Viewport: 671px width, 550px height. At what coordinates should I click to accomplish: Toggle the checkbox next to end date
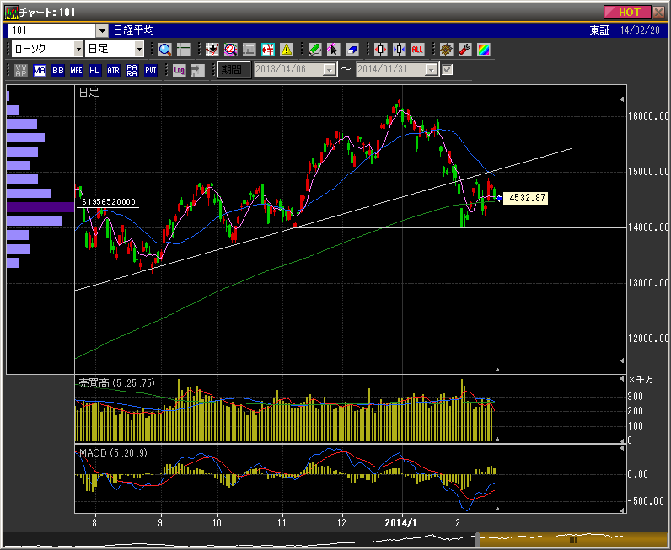tap(448, 70)
